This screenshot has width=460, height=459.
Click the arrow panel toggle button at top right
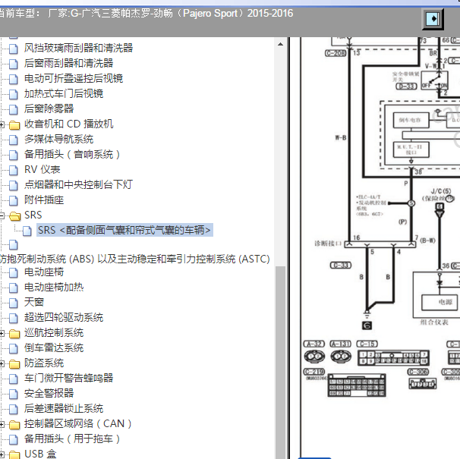click(x=433, y=19)
